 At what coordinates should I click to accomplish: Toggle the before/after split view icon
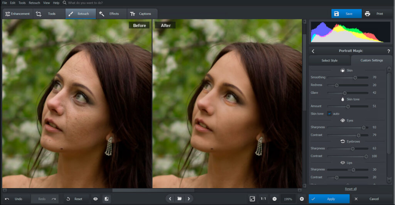pyautogui.click(x=106, y=199)
